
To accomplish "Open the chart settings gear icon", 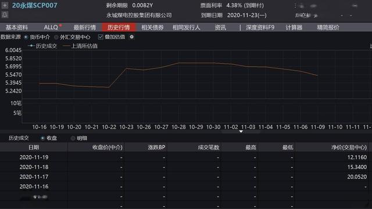I will (132, 37).
